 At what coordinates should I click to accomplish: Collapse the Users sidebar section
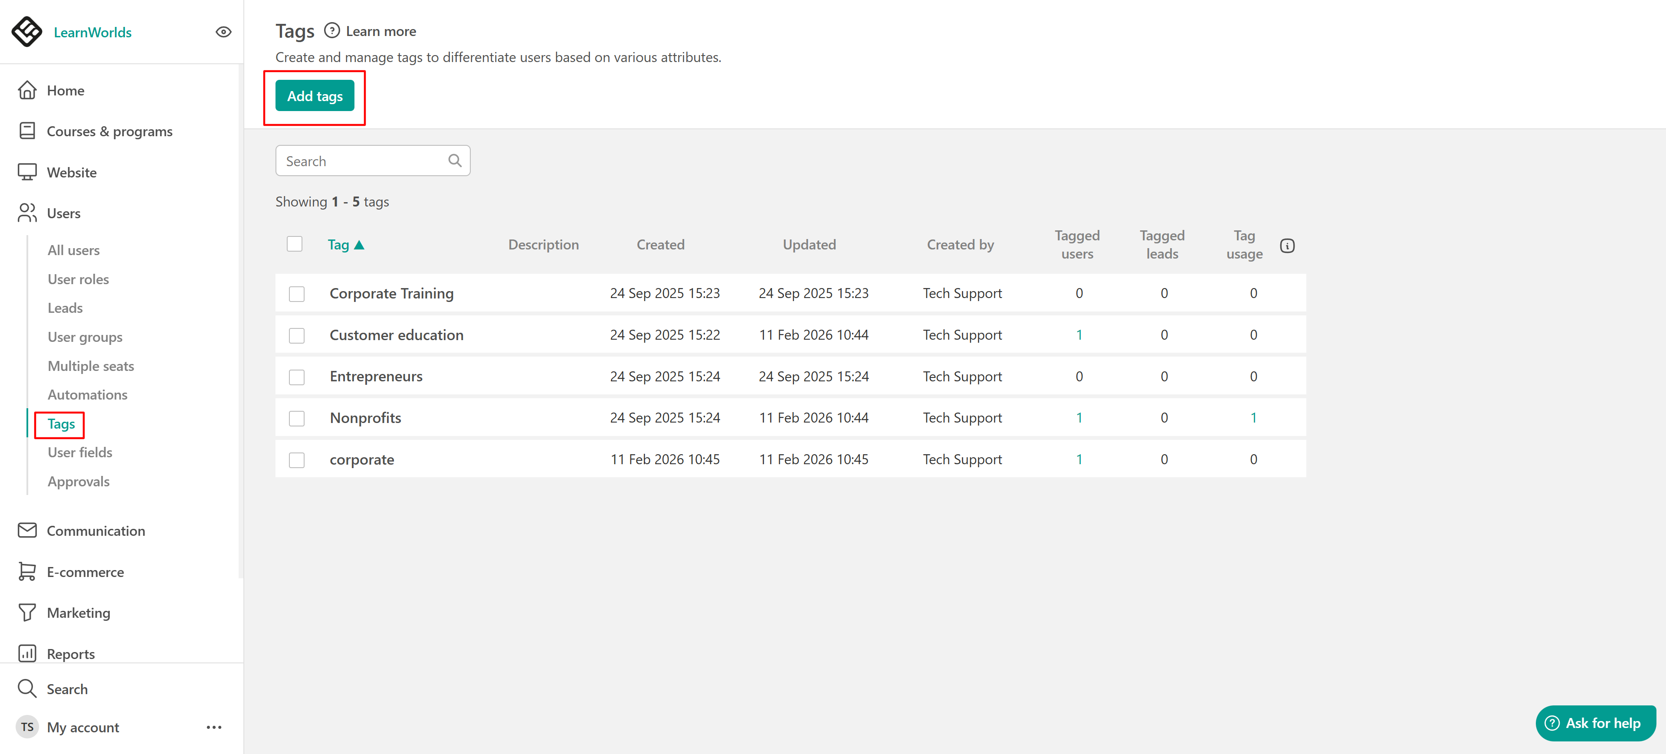point(63,213)
